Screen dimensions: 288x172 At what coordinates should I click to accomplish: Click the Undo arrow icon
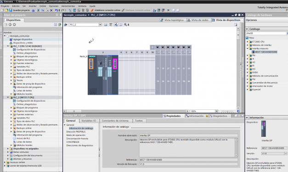tap(56, 10)
